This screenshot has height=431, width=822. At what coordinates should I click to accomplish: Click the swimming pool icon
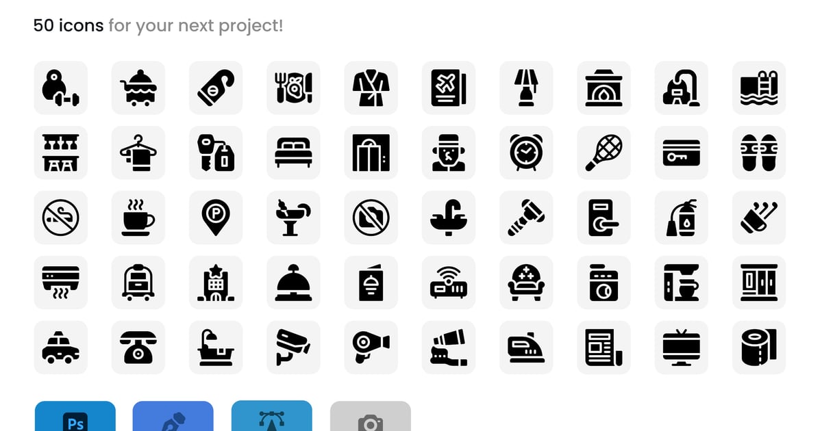click(x=759, y=88)
